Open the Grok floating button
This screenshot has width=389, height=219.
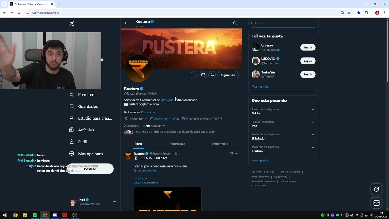coord(376,189)
